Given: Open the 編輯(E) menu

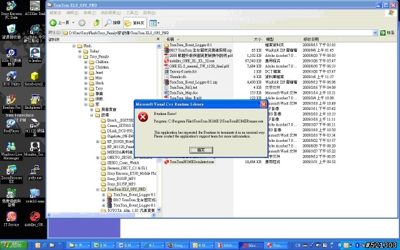Looking at the screenshot, I should pyautogui.click(x=72, y=12).
